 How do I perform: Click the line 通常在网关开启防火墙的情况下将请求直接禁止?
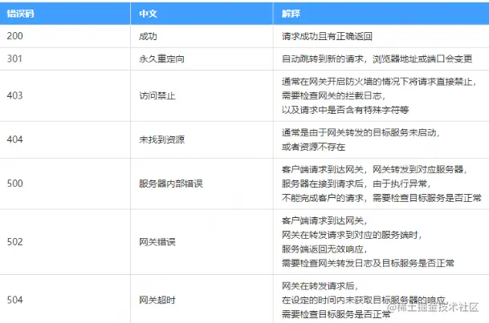click(x=379, y=82)
